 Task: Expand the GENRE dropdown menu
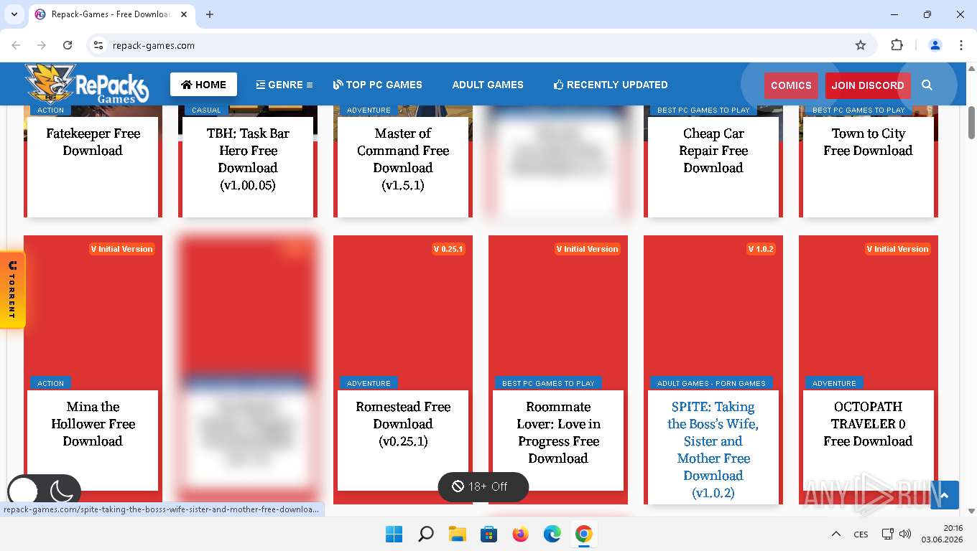pyautogui.click(x=284, y=85)
